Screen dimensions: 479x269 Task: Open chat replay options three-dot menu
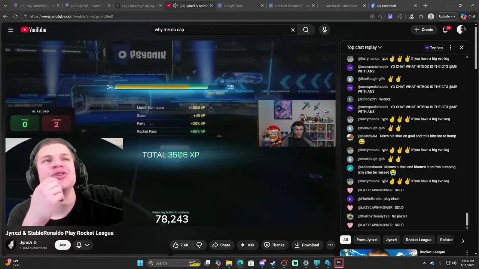(451, 47)
